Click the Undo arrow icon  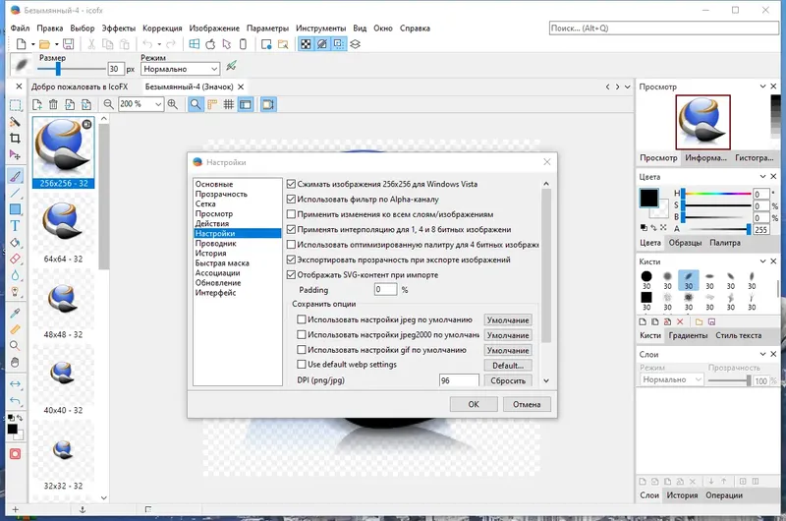click(147, 44)
